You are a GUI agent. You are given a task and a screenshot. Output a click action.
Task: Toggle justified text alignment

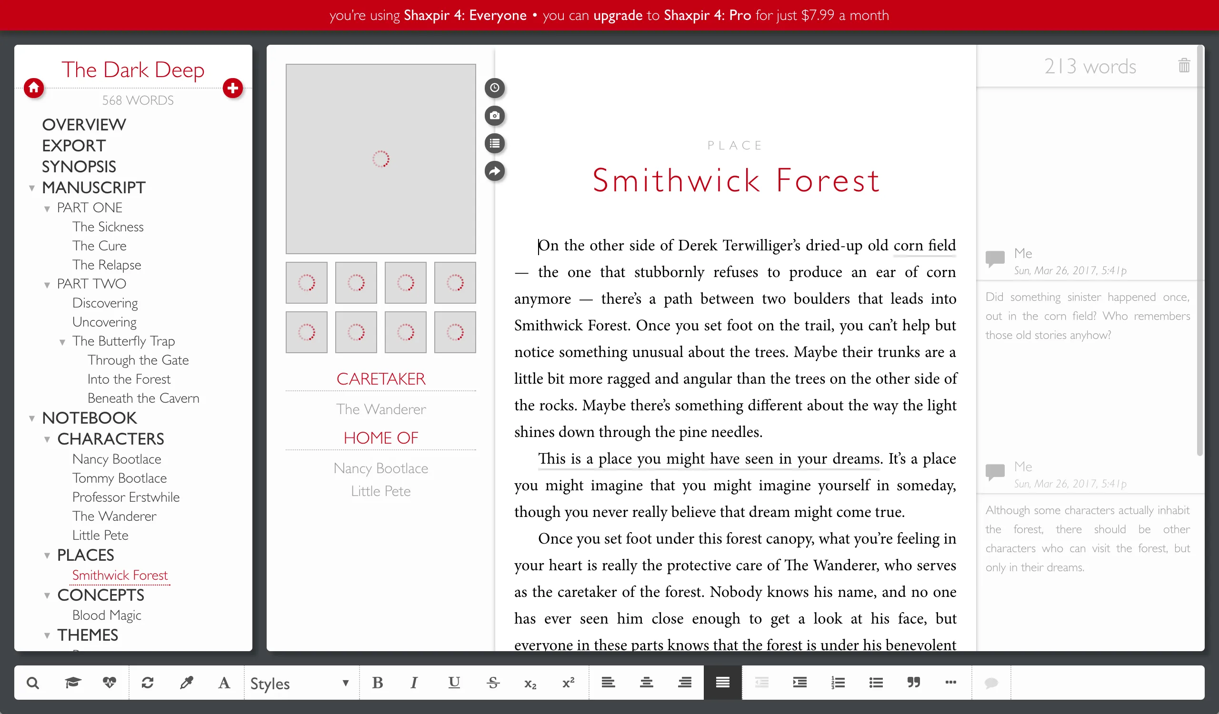pyautogui.click(x=722, y=683)
